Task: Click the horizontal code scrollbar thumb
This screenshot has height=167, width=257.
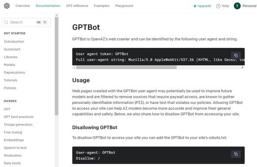Action: click(126, 67)
